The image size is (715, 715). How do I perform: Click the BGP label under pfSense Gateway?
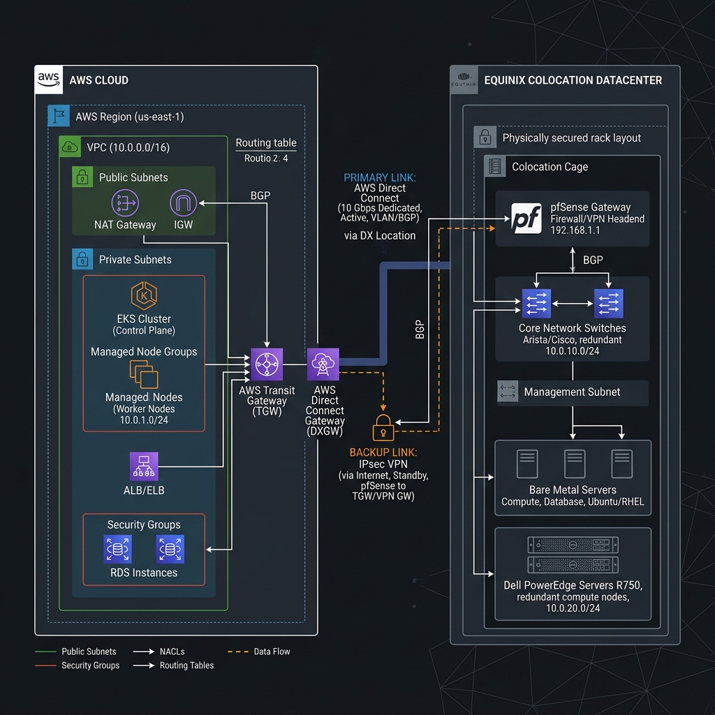point(593,260)
